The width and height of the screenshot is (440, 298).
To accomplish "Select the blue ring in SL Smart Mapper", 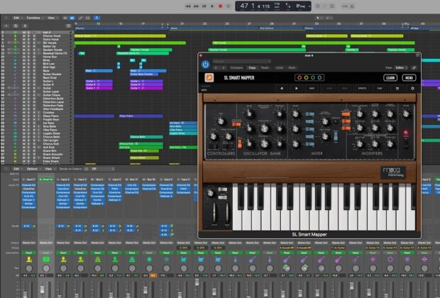I will [319, 77].
